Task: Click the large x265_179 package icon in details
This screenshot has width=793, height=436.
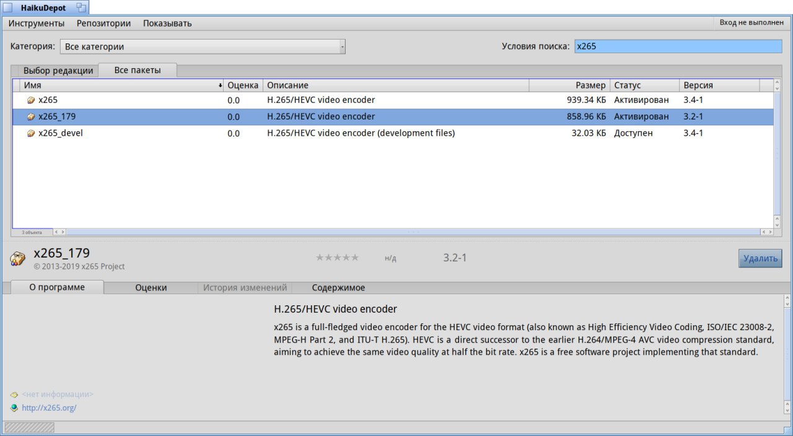Action: 18,258
